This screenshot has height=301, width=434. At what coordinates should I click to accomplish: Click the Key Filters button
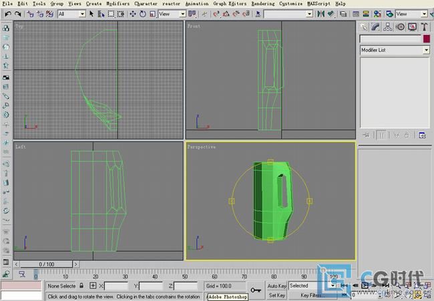tap(311, 295)
